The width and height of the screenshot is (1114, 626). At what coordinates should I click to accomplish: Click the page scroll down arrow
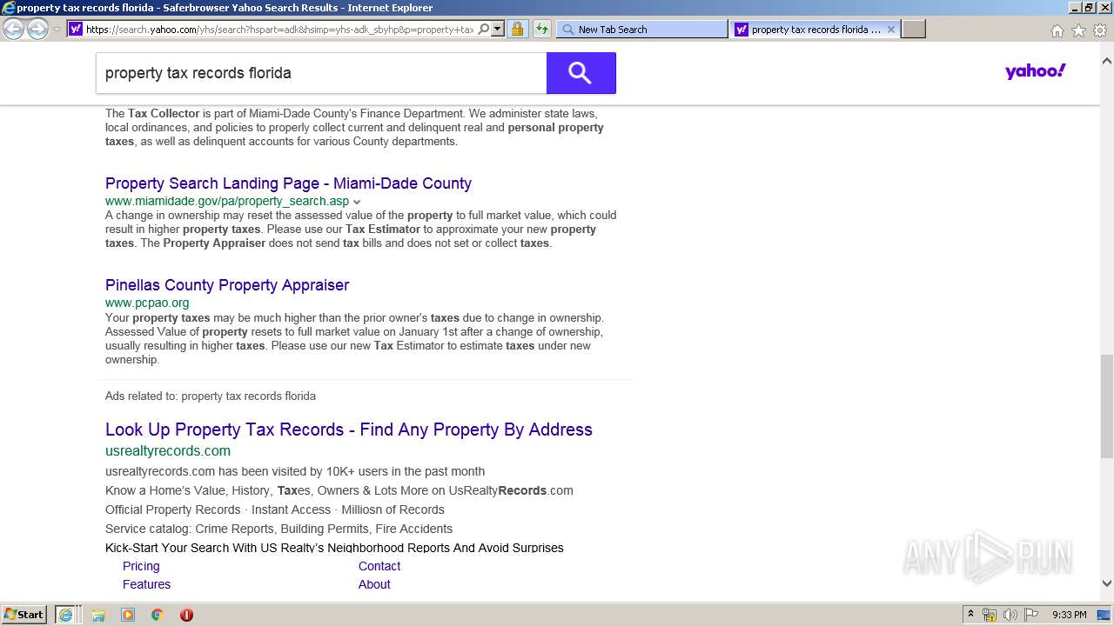click(x=1106, y=583)
